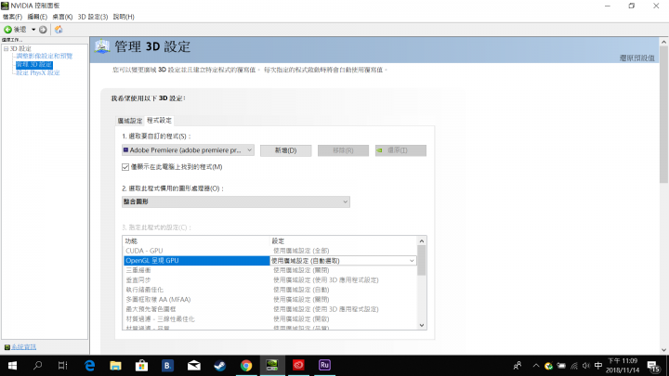
Task: Select the 三重緩衝 triple buffering row
Action: click(x=269, y=270)
